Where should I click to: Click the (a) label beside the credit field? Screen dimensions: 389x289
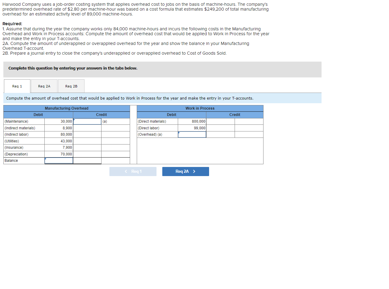[x=105, y=121]
